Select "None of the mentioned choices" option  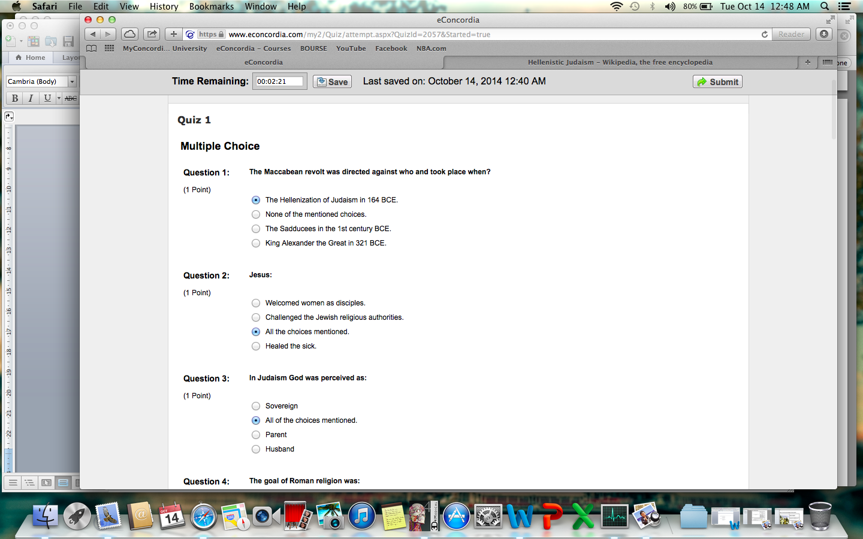256,214
